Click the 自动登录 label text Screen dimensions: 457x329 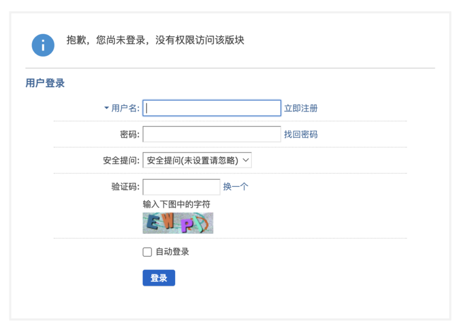(172, 252)
